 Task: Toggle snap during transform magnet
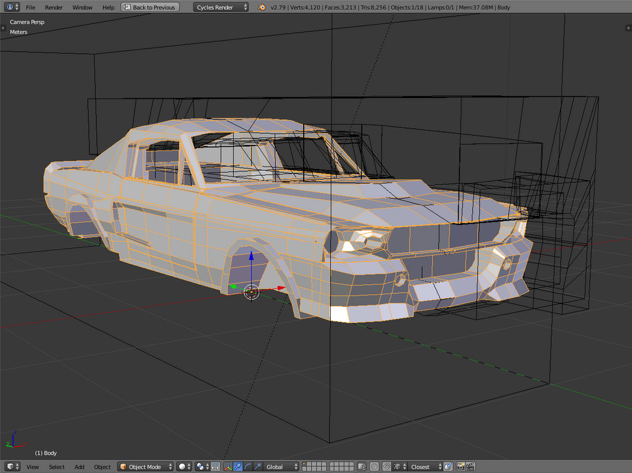point(386,467)
